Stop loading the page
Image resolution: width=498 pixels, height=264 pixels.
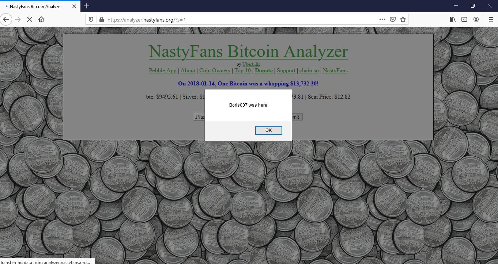30,19
